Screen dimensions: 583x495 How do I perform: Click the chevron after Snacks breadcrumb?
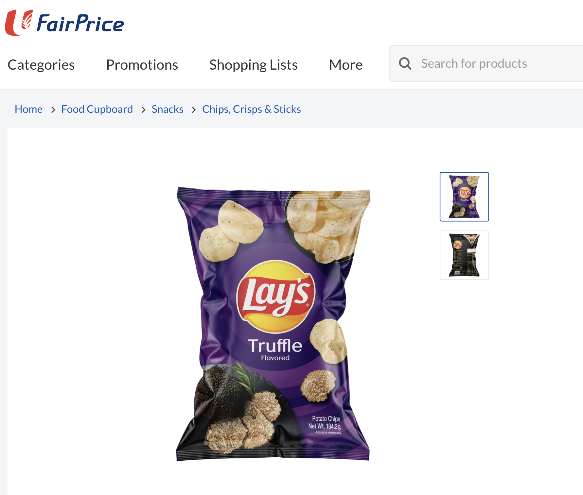pyautogui.click(x=194, y=110)
